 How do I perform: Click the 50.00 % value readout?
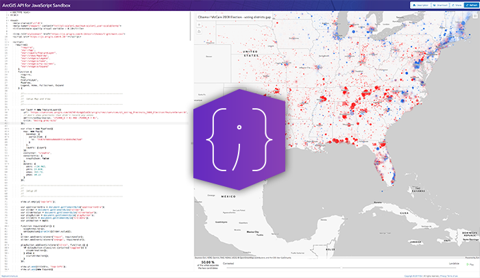pyautogui.click(x=208, y=262)
